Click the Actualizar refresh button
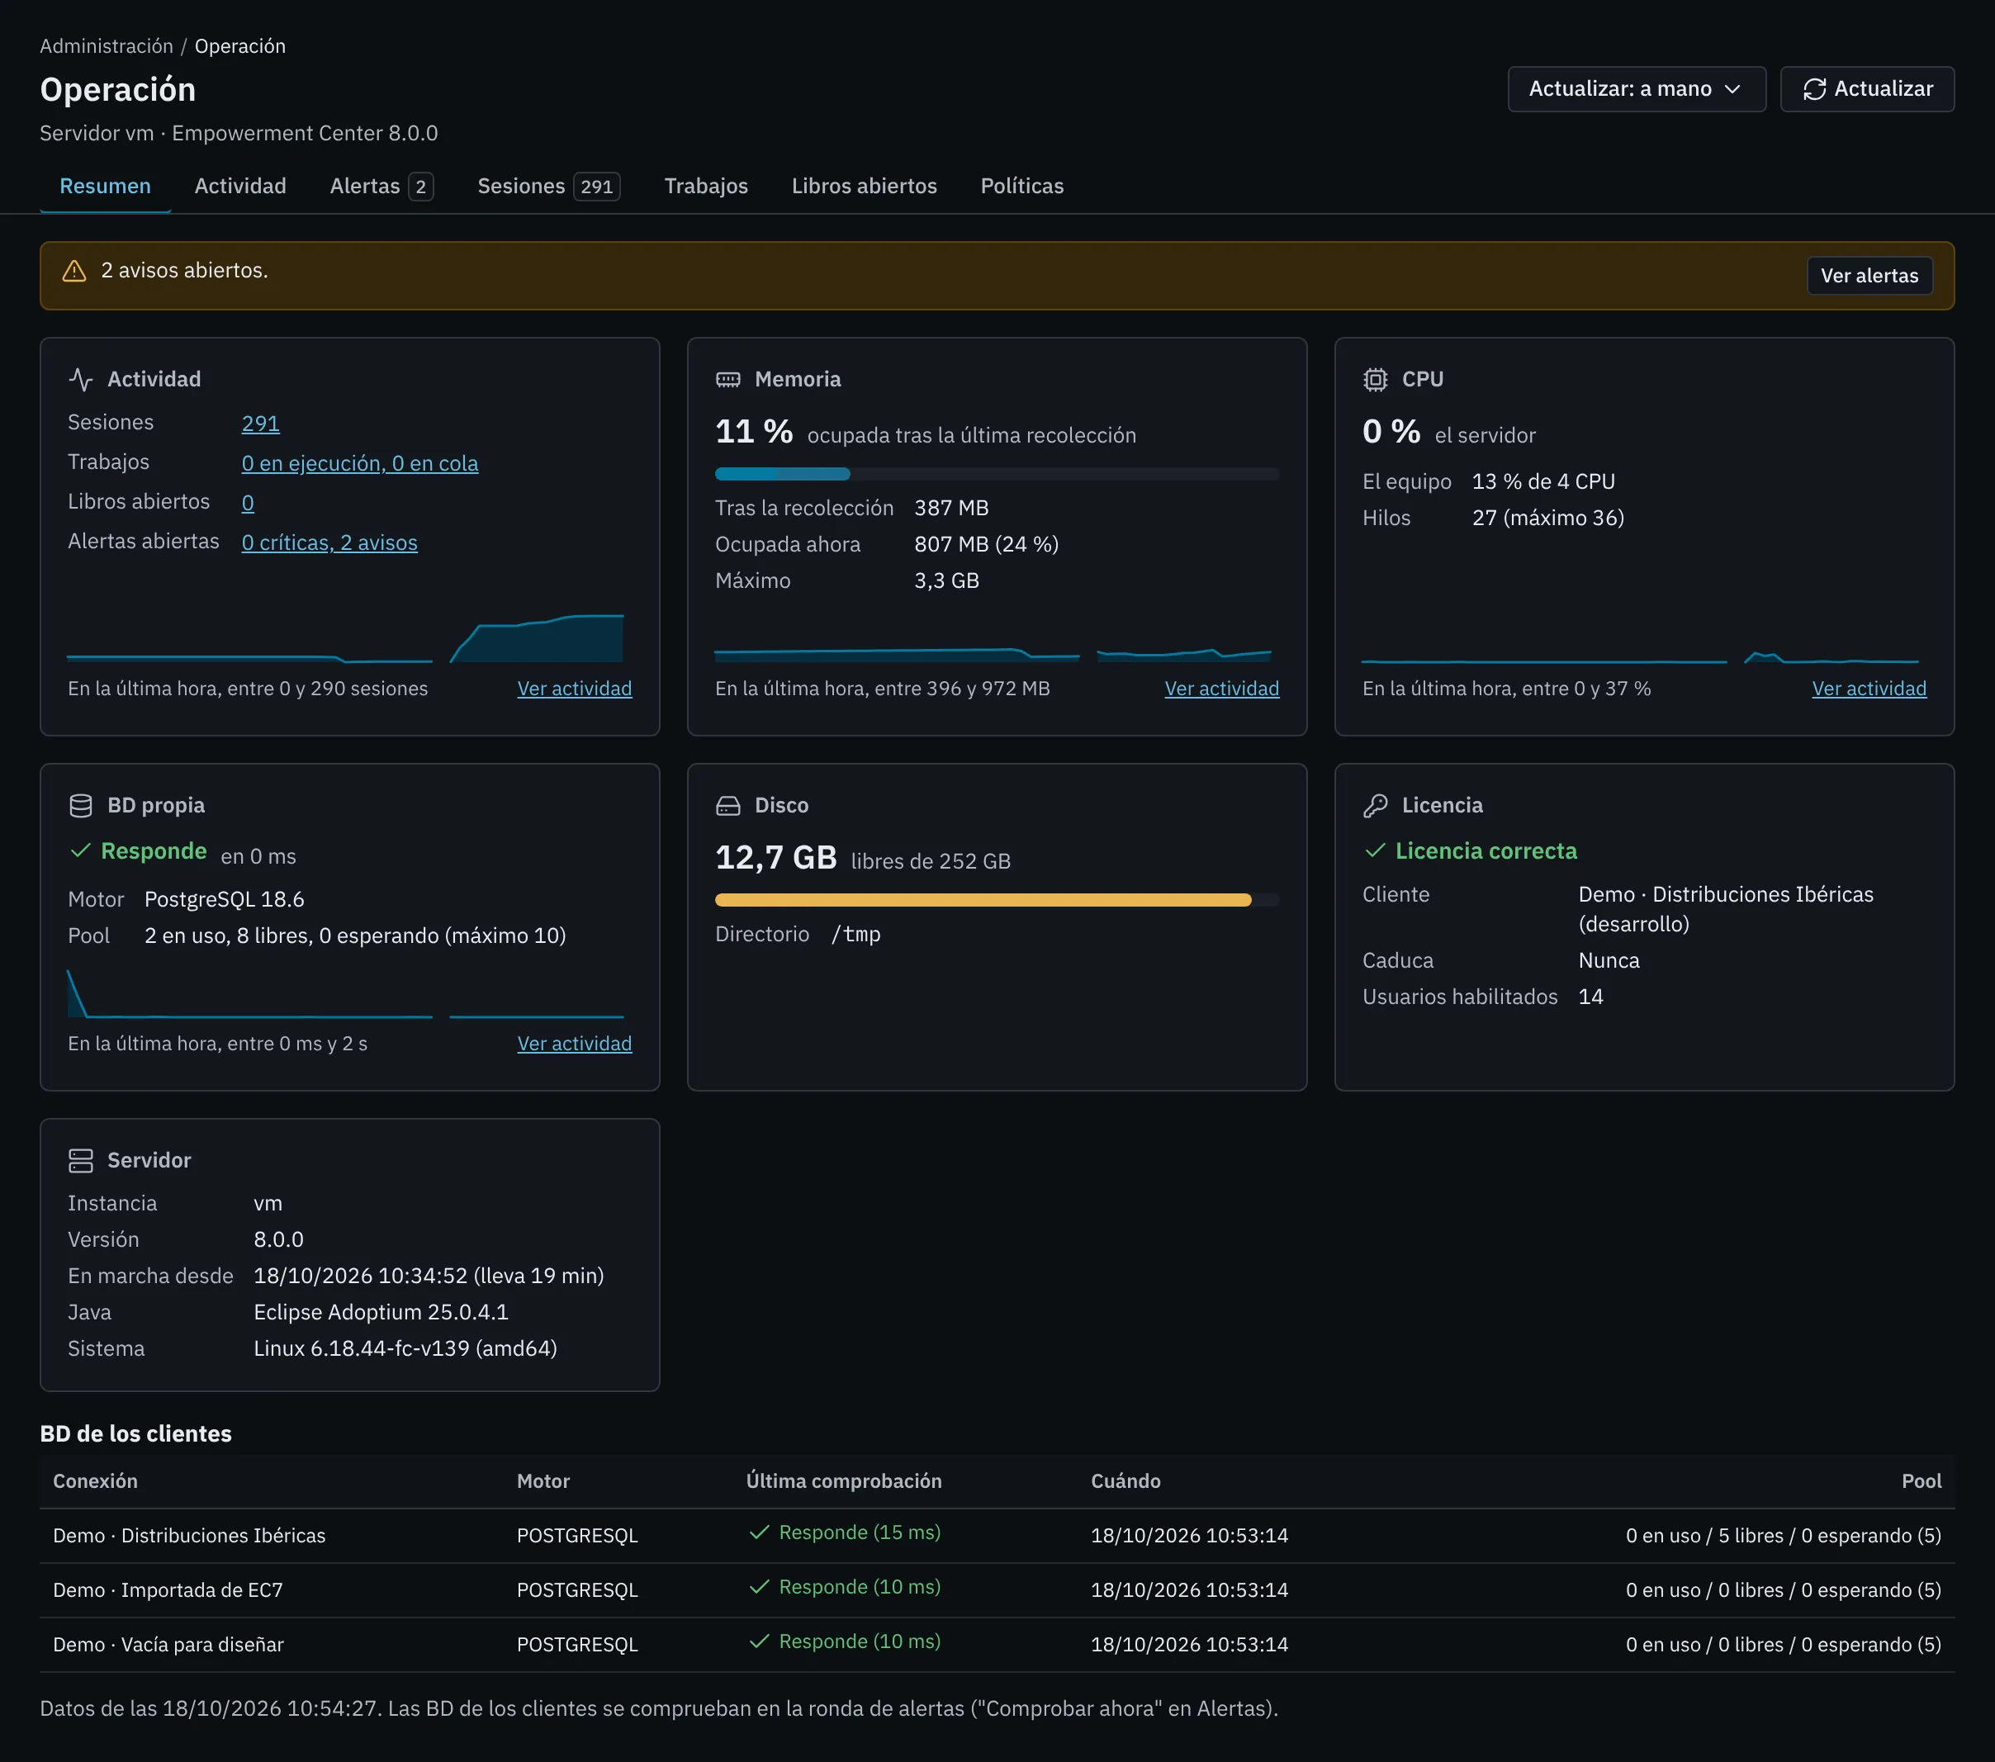1995x1762 pixels. click(x=1866, y=89)
